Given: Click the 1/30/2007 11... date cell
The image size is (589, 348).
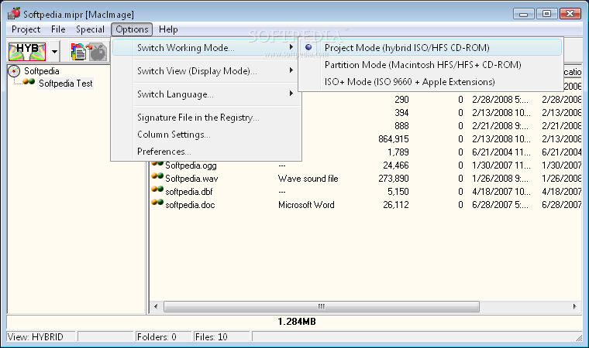Looking at the screenshot, I should [x=501, y=165].
